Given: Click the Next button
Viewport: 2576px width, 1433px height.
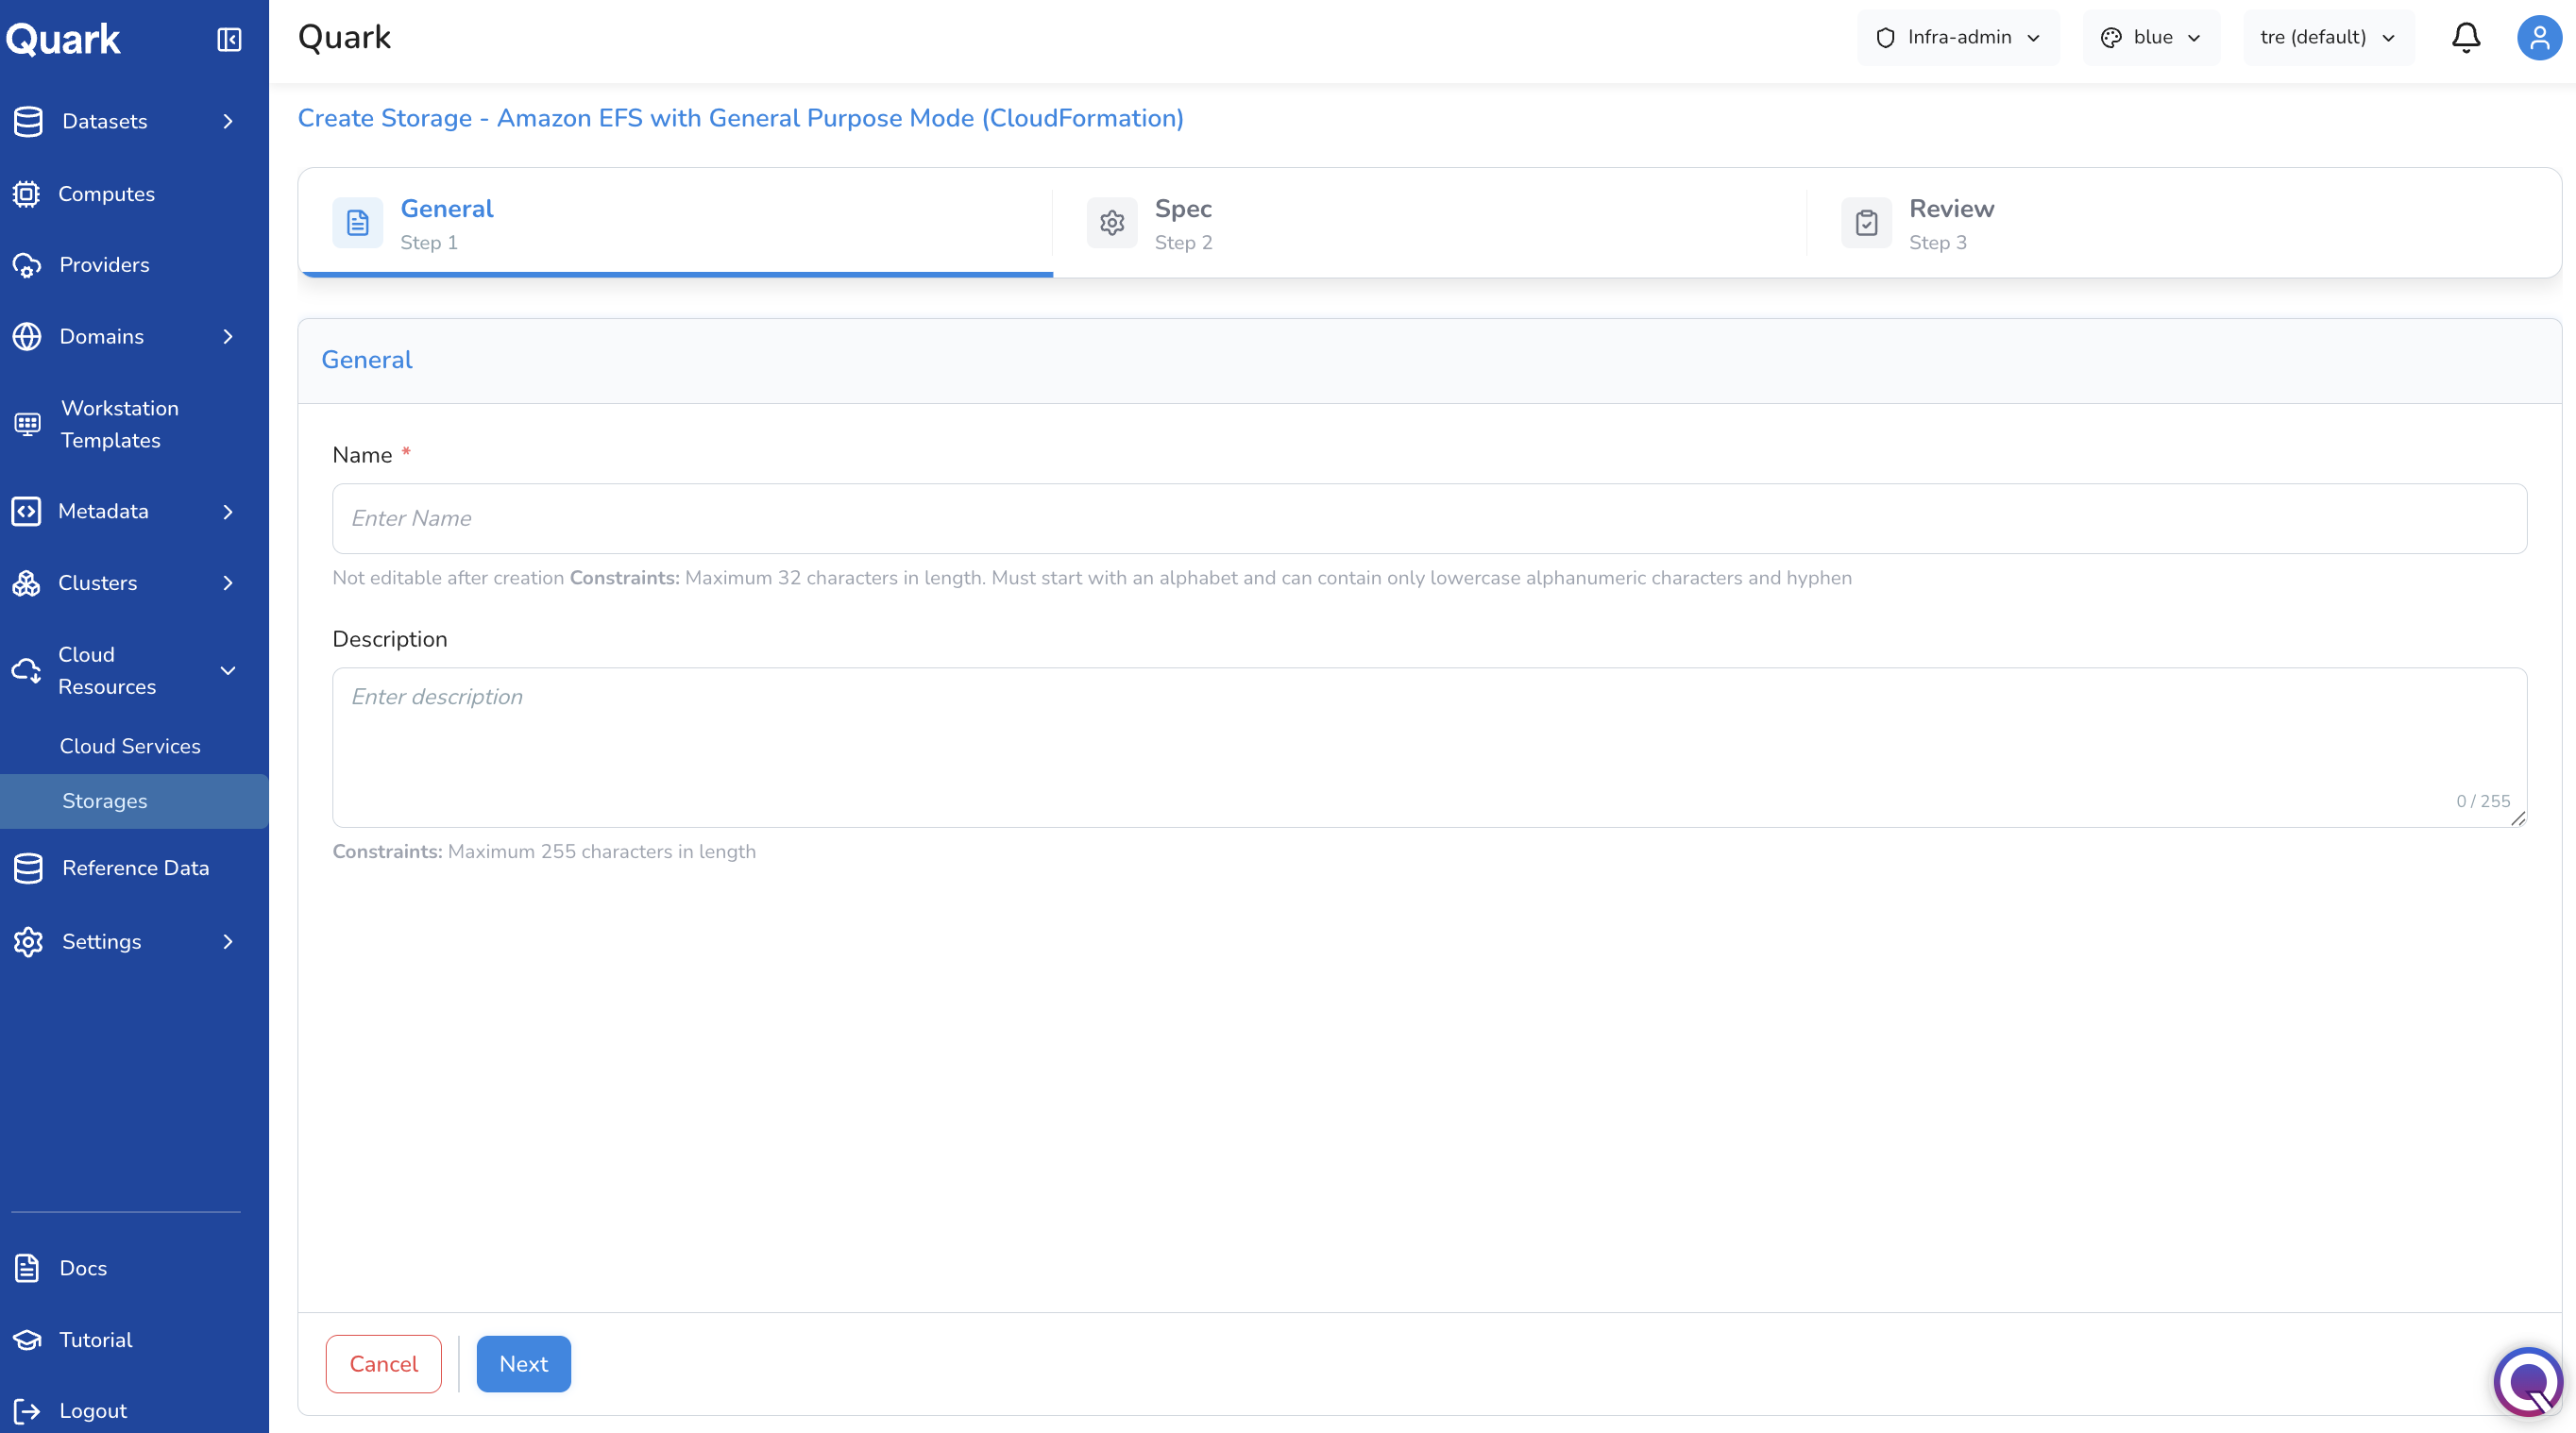Looking at the screenshot, I should pyautogui.click(x=524, y=1364).
